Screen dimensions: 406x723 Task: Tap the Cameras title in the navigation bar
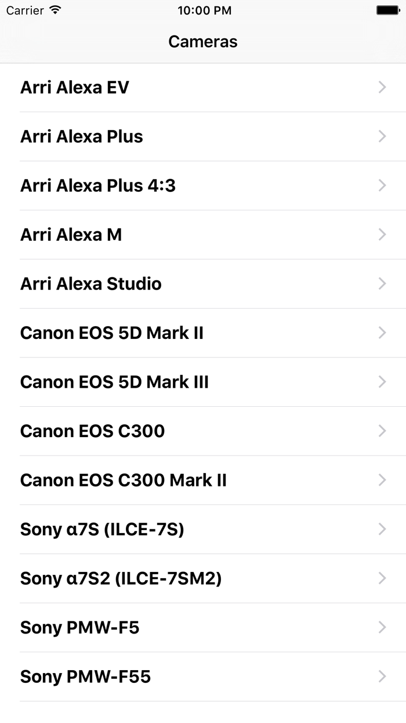(x=202, y=41)
